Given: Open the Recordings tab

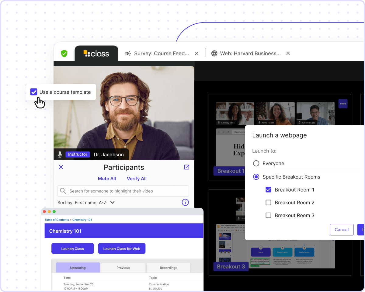Looking at the screenshot, I should point(168,268).
